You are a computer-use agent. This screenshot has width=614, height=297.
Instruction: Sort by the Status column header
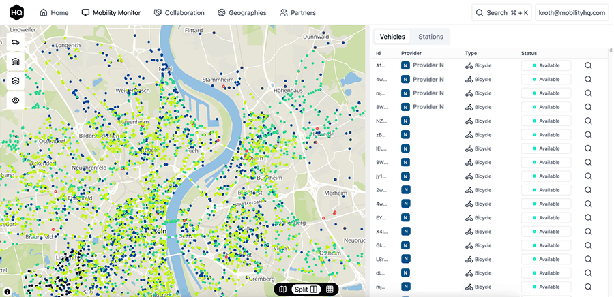(529, 53)
